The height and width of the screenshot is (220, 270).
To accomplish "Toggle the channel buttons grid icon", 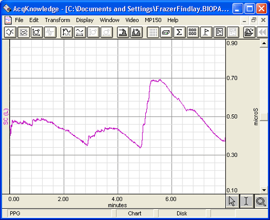I will click(x=193, y=32).
